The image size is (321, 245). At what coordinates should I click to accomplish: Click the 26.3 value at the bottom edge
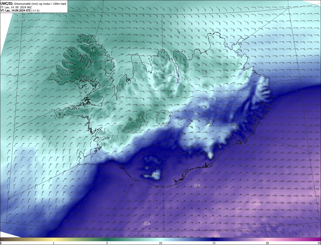[x=217, y=236]
